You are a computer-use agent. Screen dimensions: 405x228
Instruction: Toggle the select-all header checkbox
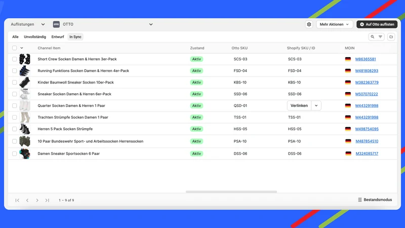coord(15,48)
